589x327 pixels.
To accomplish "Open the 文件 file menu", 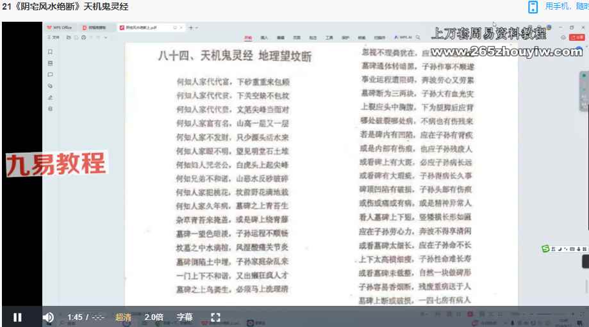I will coord(54,38).
